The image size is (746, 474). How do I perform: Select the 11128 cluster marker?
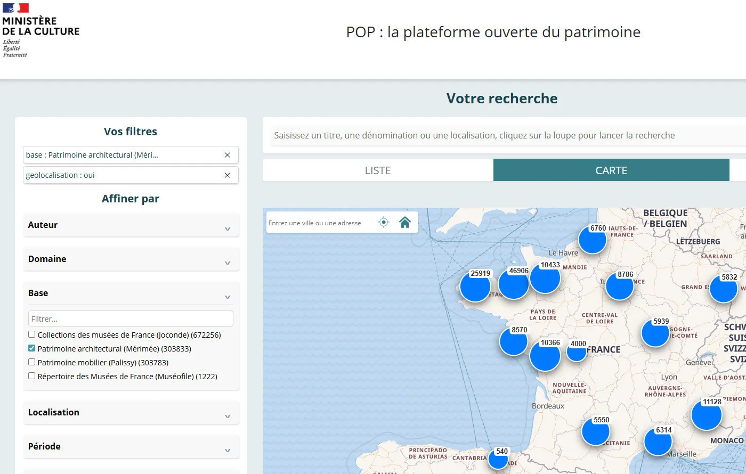[x=706, y=415]
